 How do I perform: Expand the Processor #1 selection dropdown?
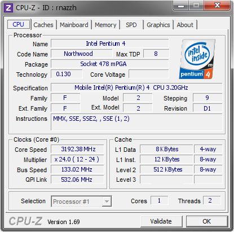click(x=107, y=202)
